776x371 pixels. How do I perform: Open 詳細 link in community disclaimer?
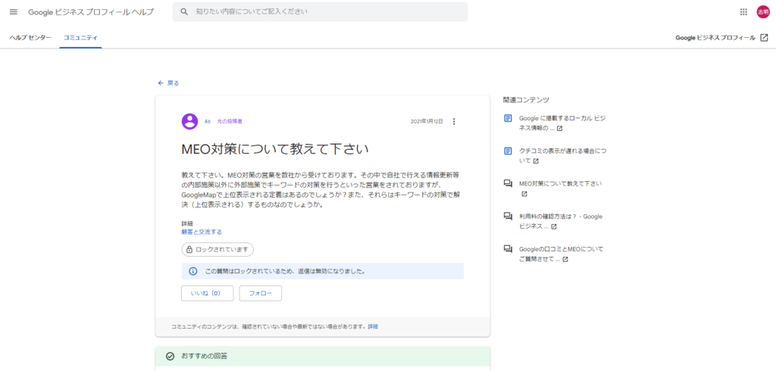[373, 327]
